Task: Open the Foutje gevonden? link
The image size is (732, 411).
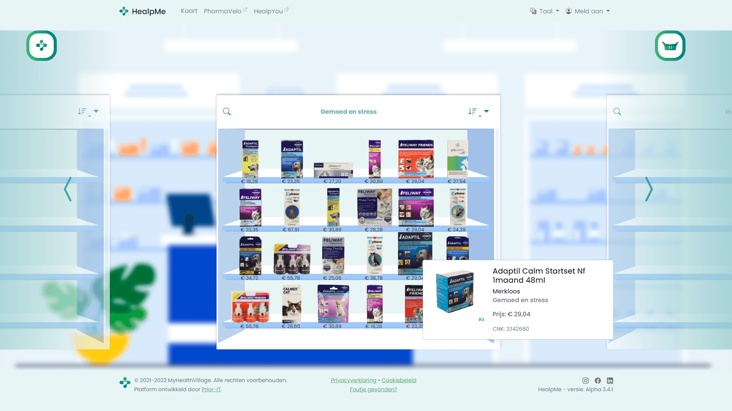Action: click(x=374, y=389)
